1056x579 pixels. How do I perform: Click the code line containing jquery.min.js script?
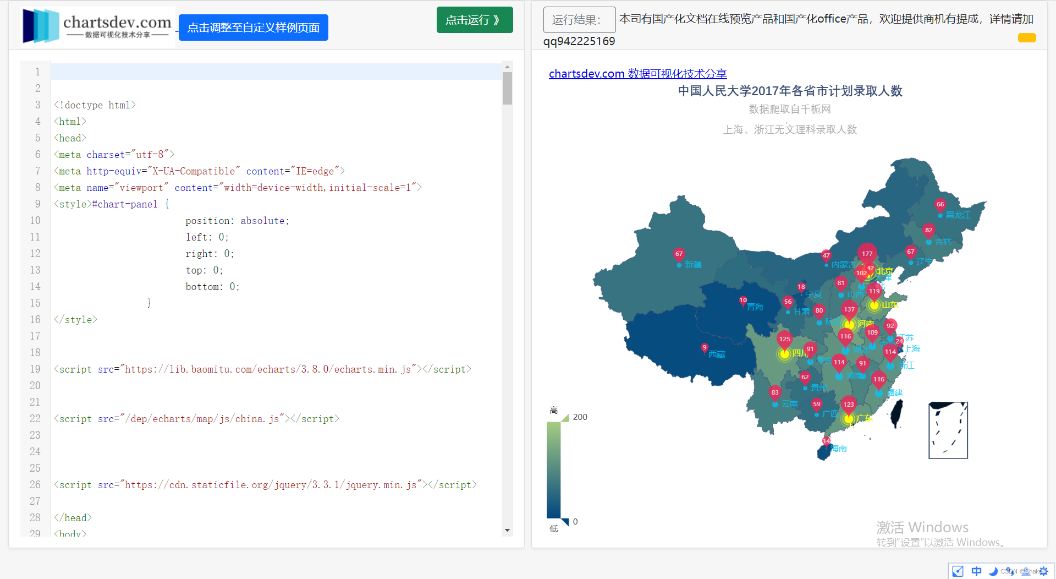click(265, 484)
